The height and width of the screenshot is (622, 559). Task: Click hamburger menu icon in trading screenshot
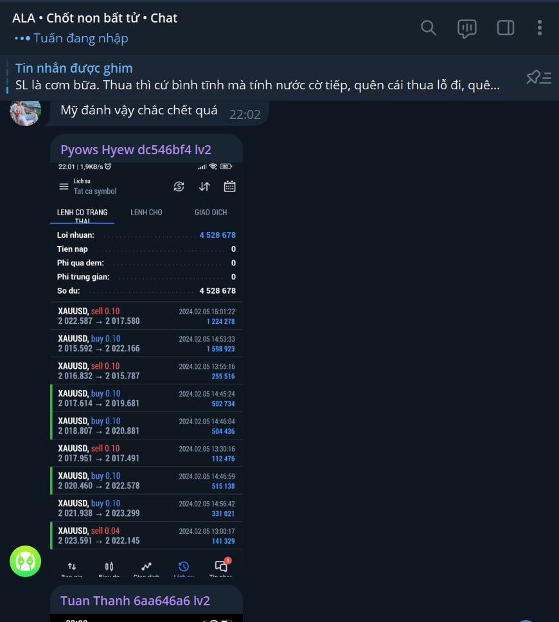tap(64, 186)
